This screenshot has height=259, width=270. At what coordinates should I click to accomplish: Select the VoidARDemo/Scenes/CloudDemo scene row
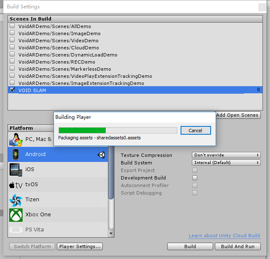(135, 47)
